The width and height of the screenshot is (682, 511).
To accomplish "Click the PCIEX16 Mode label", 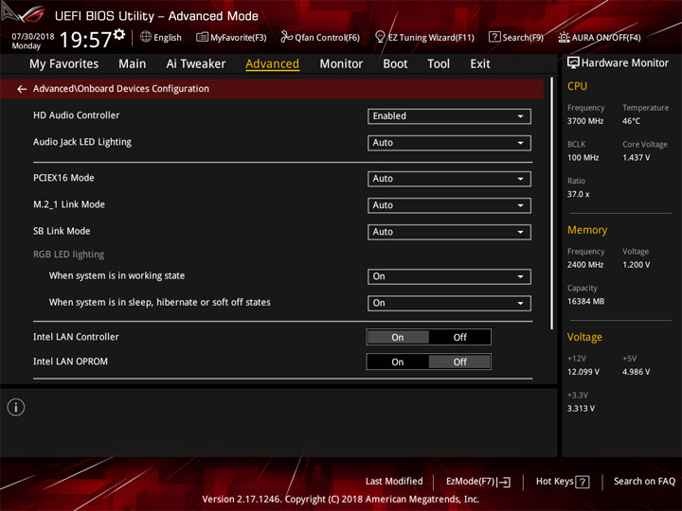I will (x=63, y=178).
